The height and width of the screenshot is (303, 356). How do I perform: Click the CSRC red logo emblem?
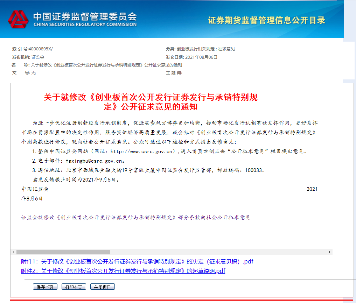pyautogui.click(x=18, y=19)
